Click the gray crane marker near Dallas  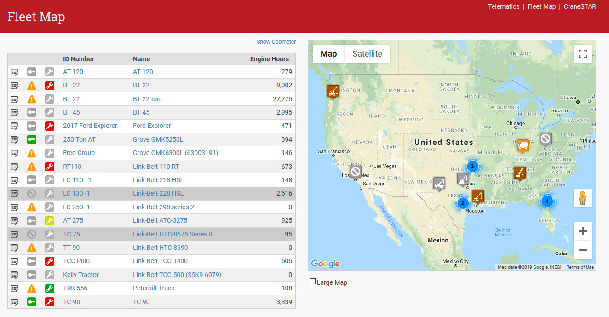pyautogui.click(x=463, y=179)
